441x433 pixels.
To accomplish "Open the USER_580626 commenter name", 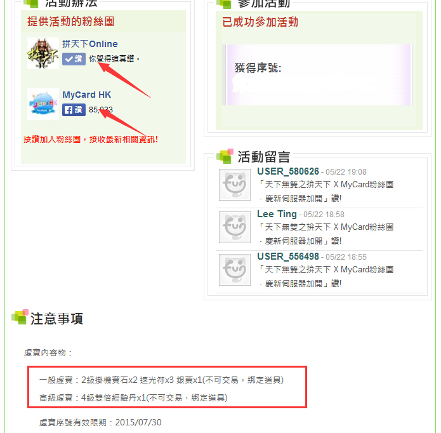I will pyautogui.click(x=288, y=171).
